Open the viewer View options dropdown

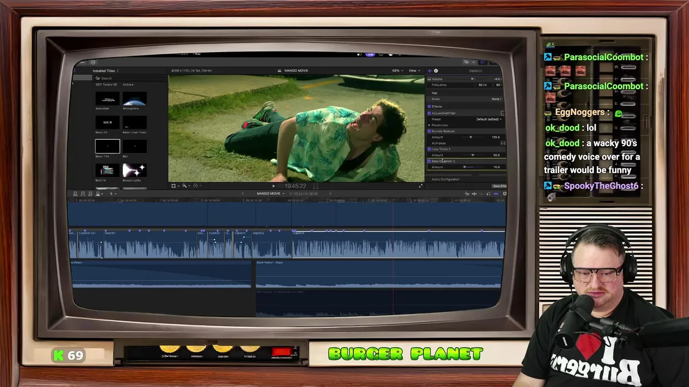[414, 71]
